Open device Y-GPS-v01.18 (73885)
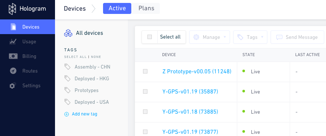 click(190, 112)
